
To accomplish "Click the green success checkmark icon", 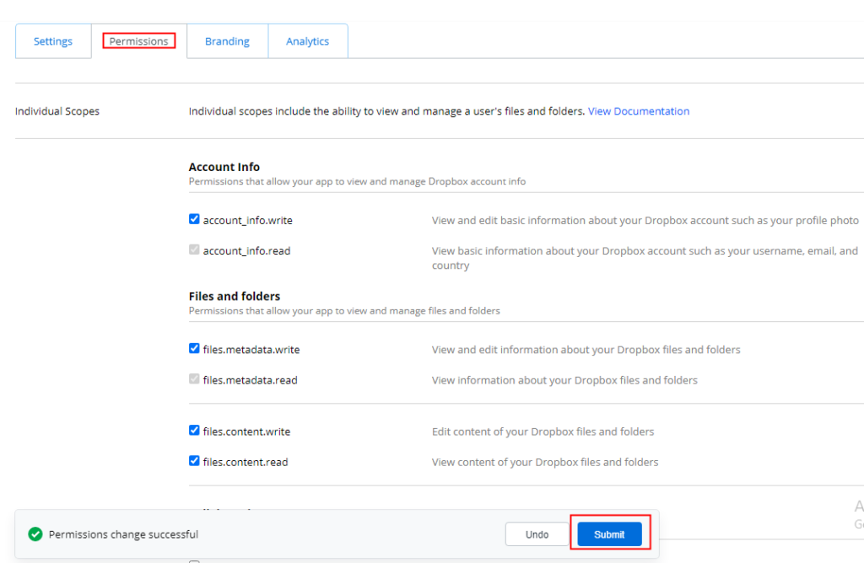I will point(35,534).
